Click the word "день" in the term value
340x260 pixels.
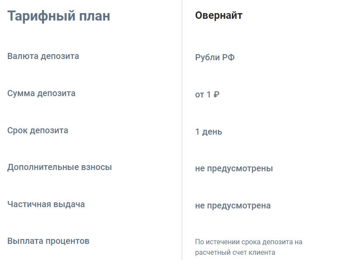(212, 132)
